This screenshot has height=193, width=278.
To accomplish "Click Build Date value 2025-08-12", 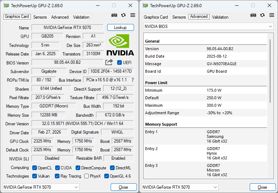I will click(217, 56).
